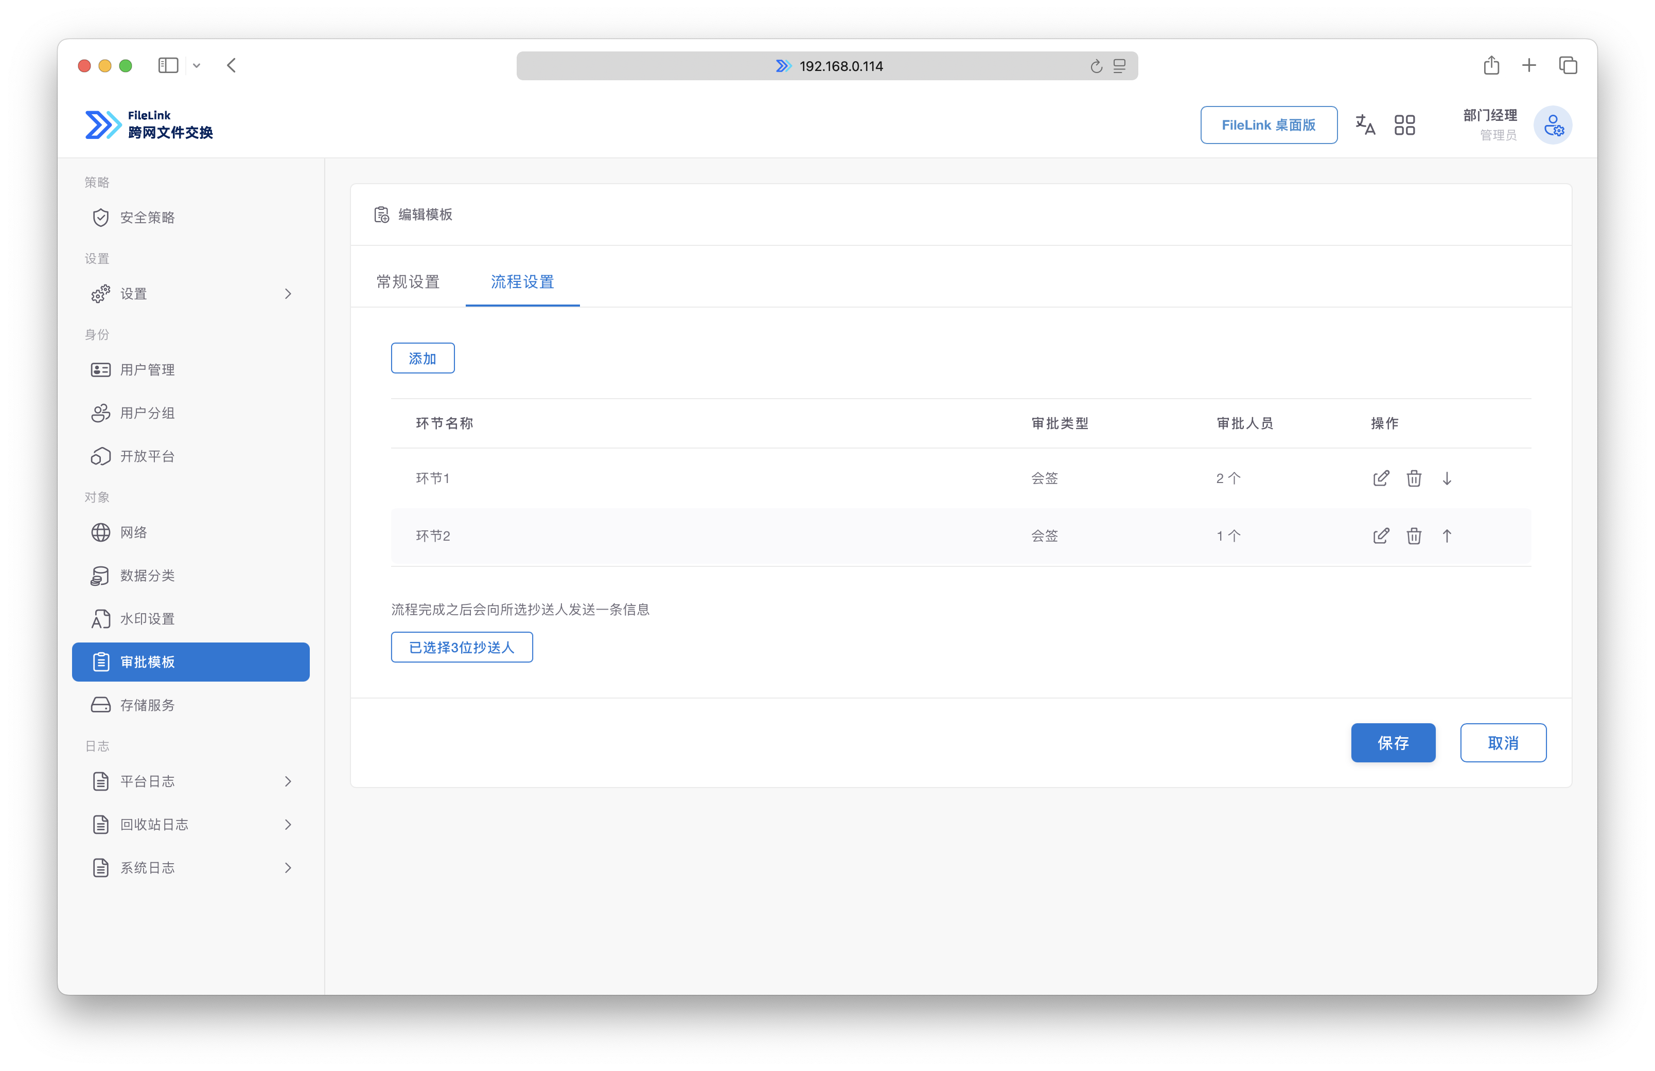Open 存储服务 in the sidebar
The image size is (1655, 1071).
pos(190,705)
